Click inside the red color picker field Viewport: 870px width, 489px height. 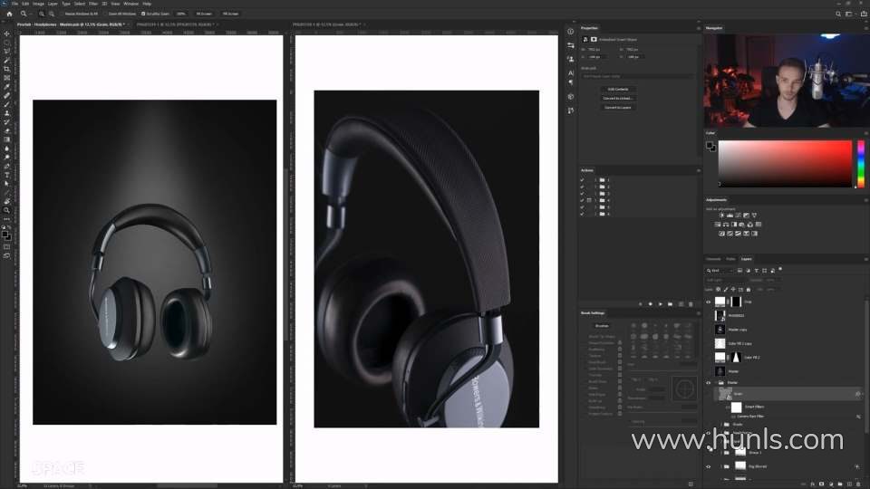point(785,164)
